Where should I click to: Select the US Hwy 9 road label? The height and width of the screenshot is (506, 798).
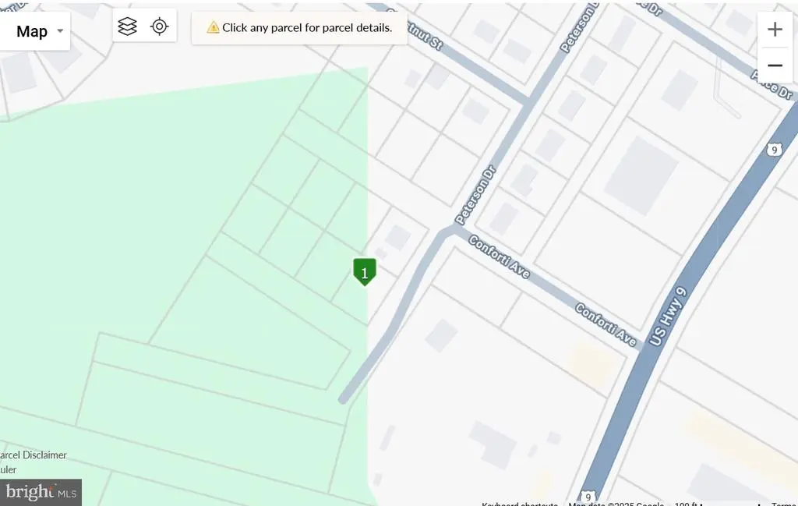tap(668, 317)
